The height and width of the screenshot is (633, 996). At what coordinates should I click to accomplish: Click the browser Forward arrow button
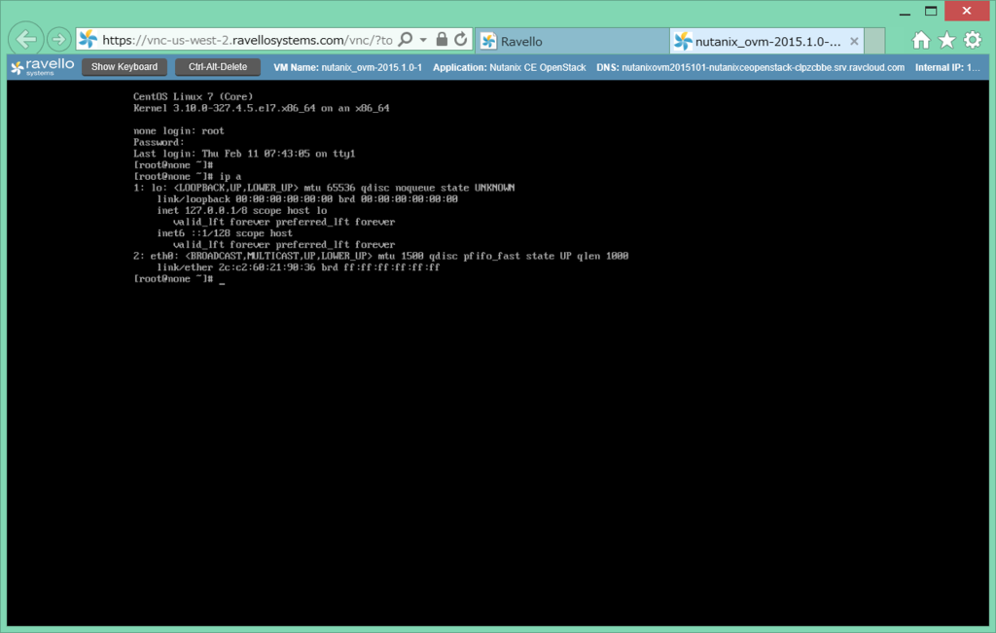pyautogui.click(x=59, y=40)
